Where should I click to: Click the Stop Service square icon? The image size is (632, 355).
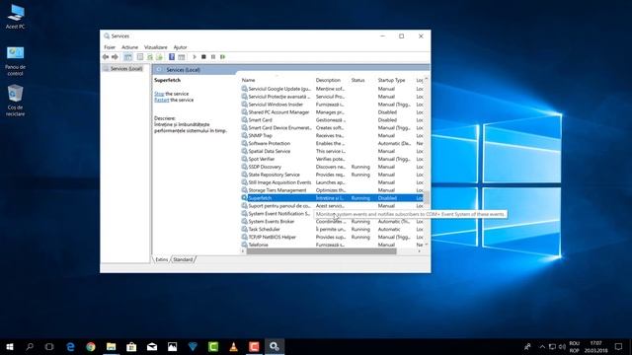pos(203,57)
